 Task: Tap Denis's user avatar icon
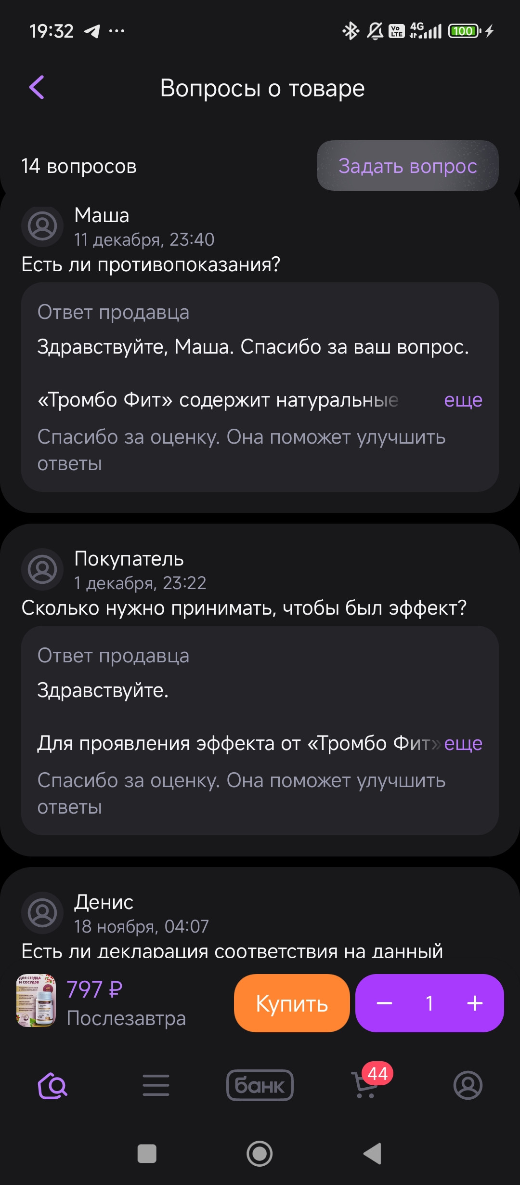pyautogui.click(x=42, y=913)
